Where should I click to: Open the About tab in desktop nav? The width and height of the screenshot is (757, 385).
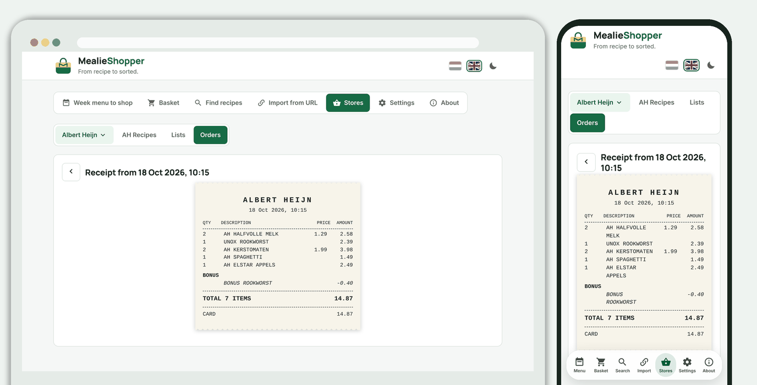coord(444,103)
